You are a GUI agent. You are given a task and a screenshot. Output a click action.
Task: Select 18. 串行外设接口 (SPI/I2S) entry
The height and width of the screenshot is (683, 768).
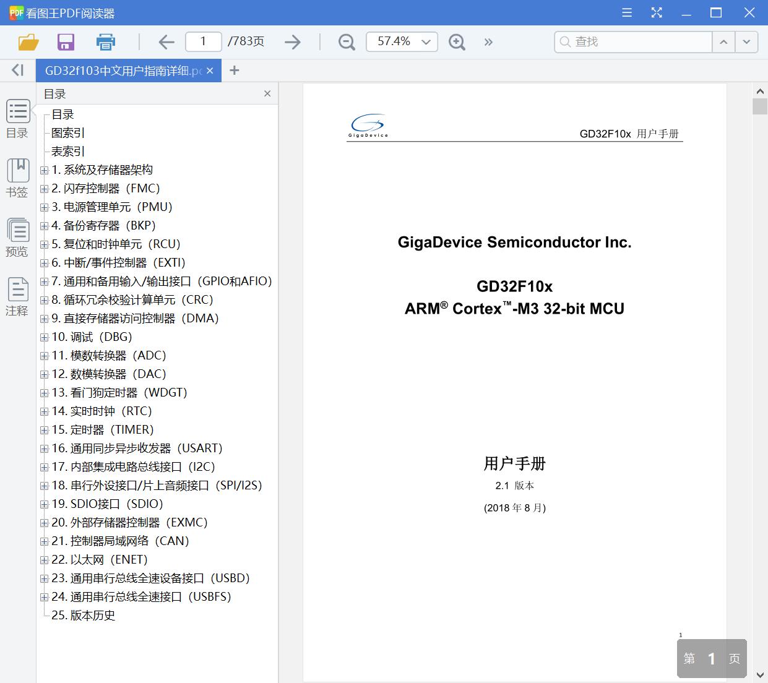[x=157, y=486]
